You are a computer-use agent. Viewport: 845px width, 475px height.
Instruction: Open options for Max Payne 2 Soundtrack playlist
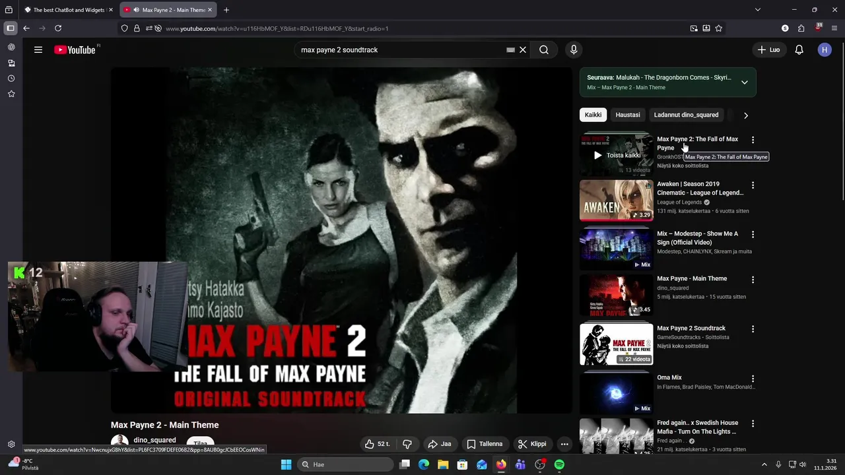click(753, 329)
